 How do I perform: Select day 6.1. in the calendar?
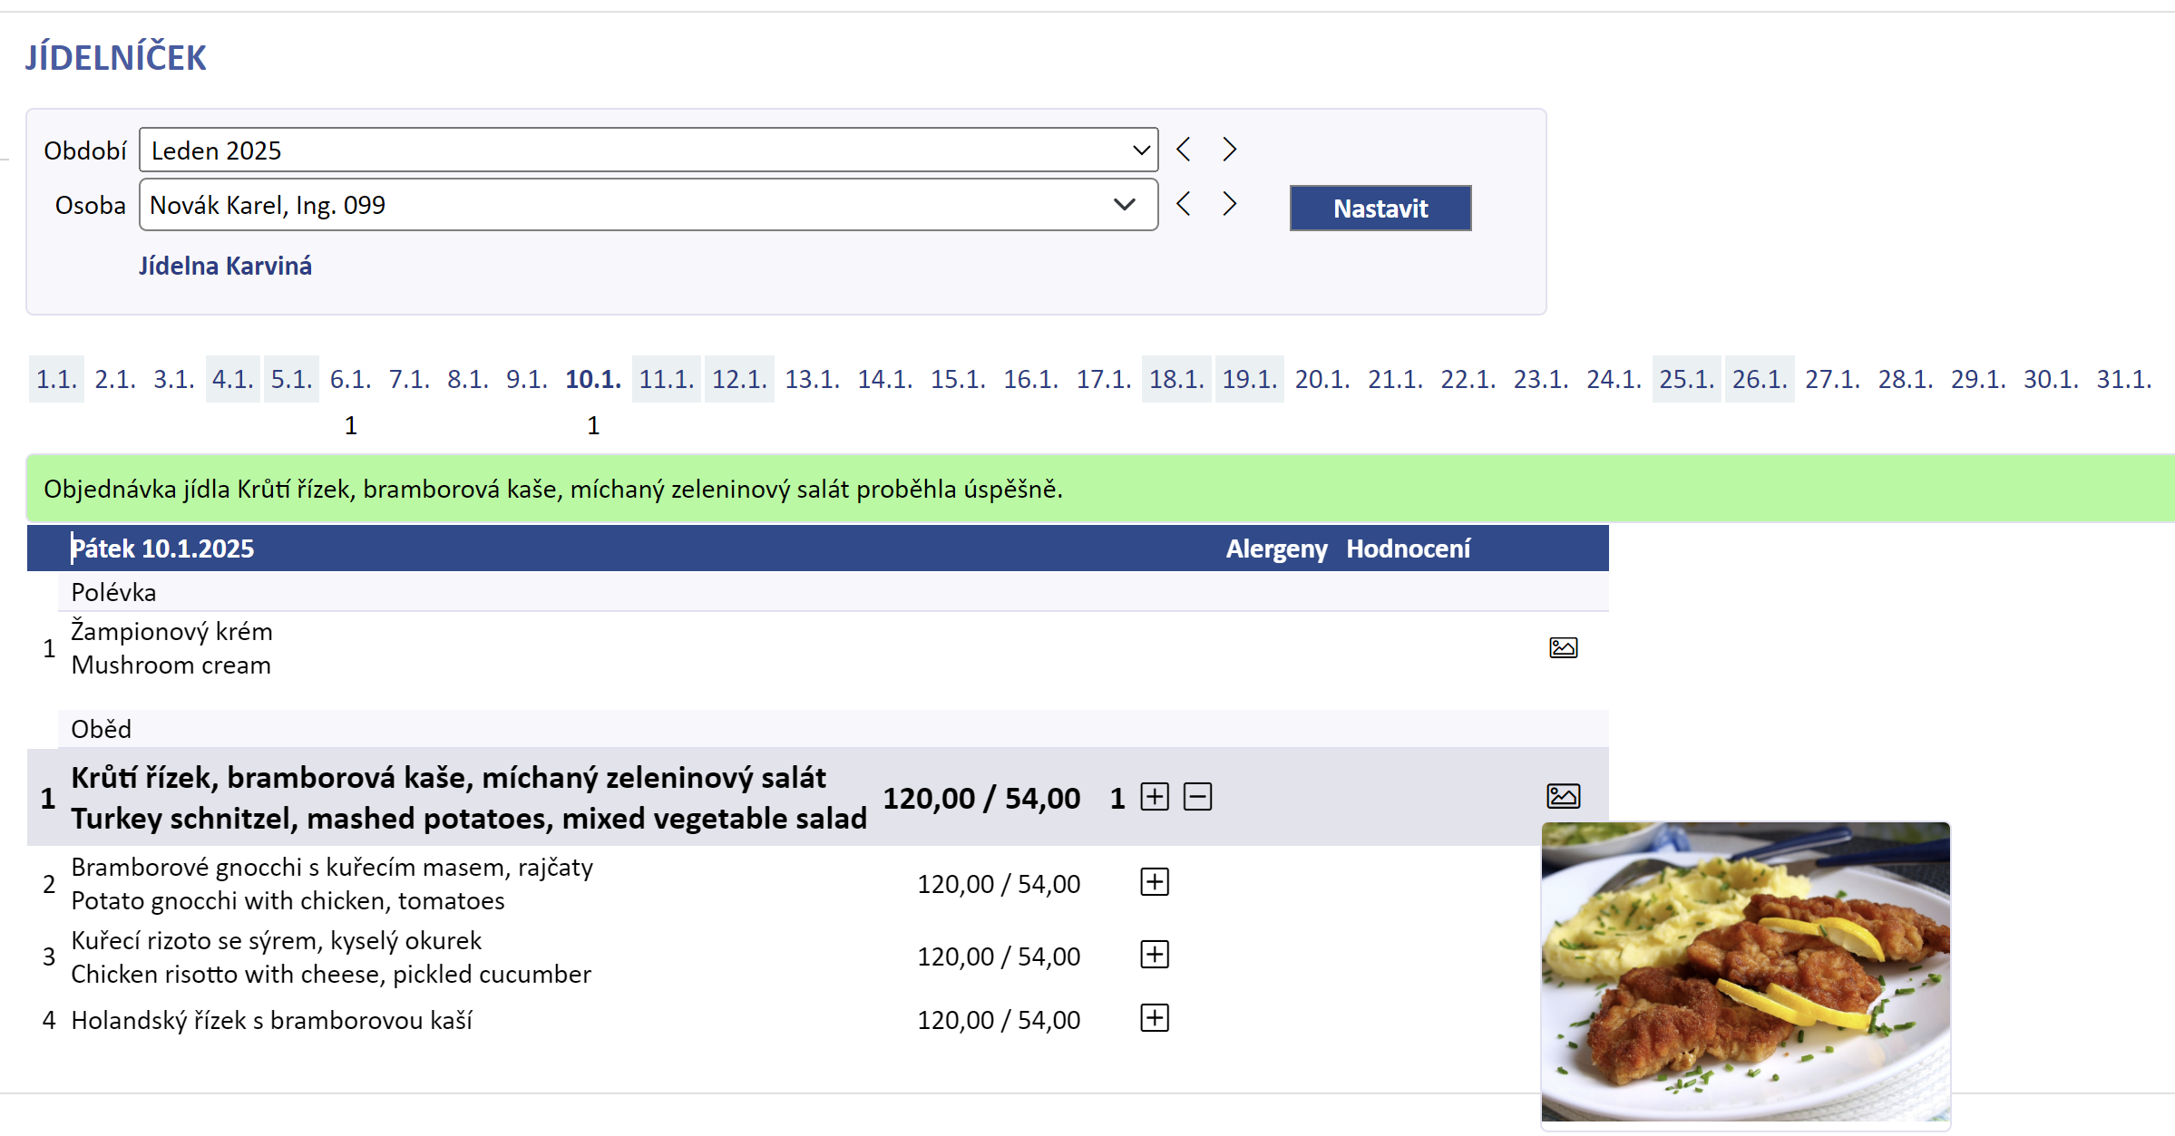pyautogui.click(x=350, y=379)
